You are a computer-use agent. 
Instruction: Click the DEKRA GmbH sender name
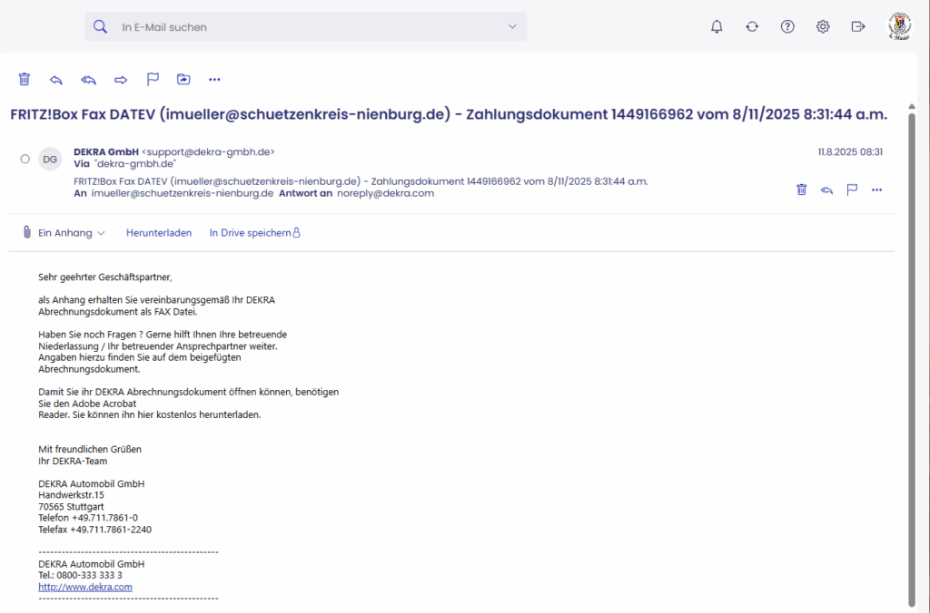106,151
